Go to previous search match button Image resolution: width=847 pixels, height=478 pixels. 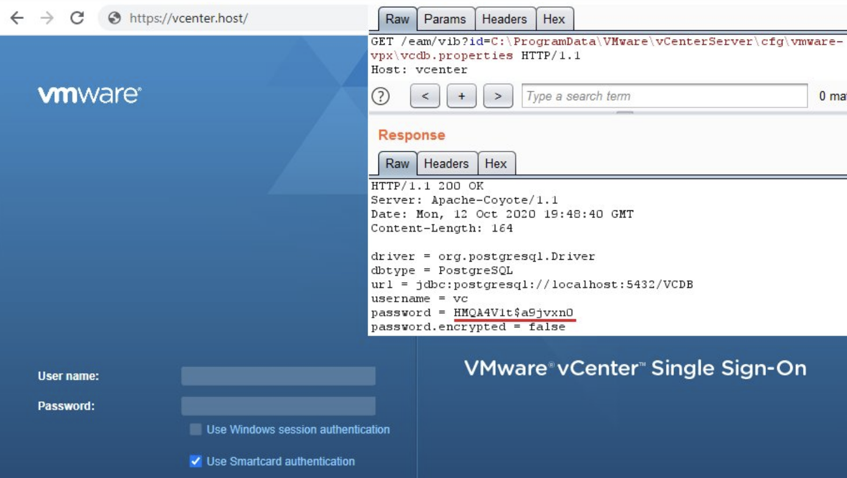pos(425,96)
